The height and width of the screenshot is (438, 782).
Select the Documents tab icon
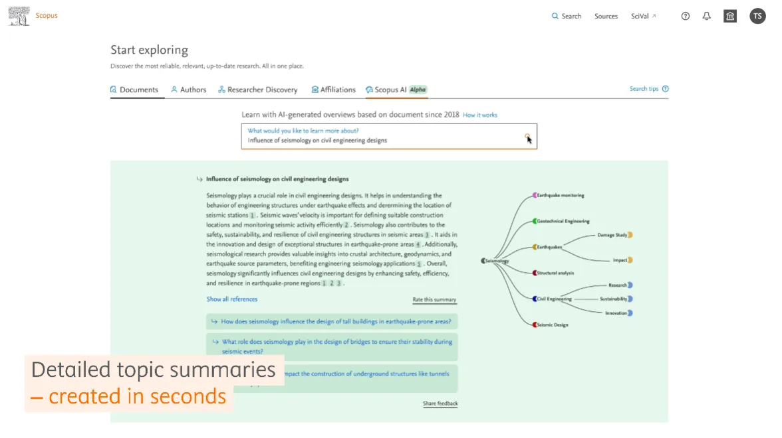(113, 90)
